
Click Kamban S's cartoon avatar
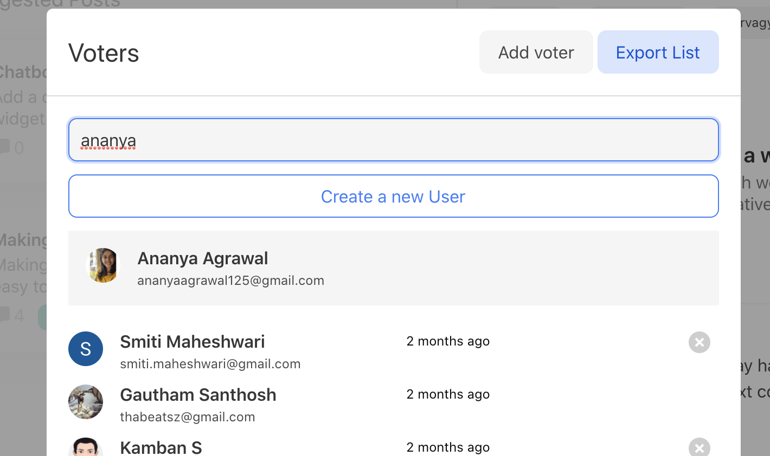point(86,448)
